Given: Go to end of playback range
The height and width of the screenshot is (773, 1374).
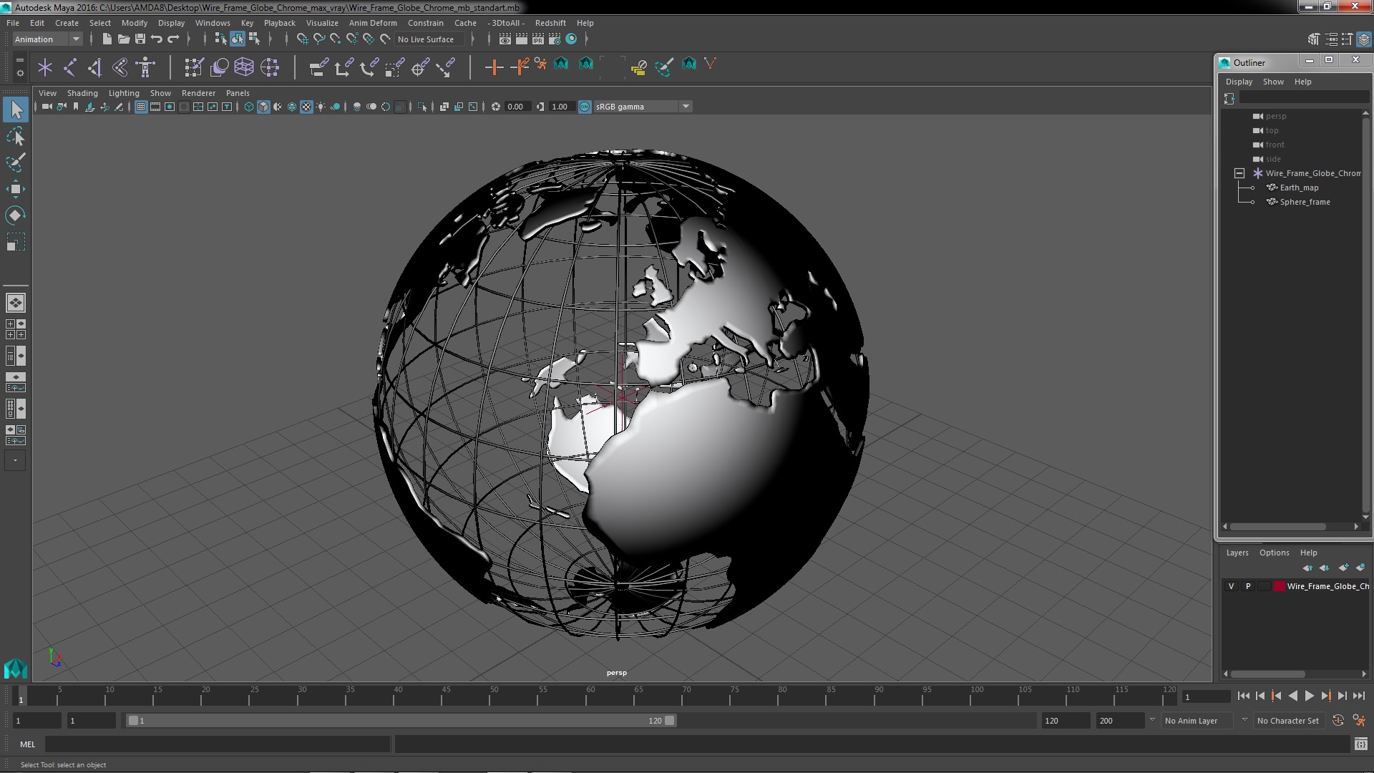Looking at the screenshot, I should click(1358, 696).
